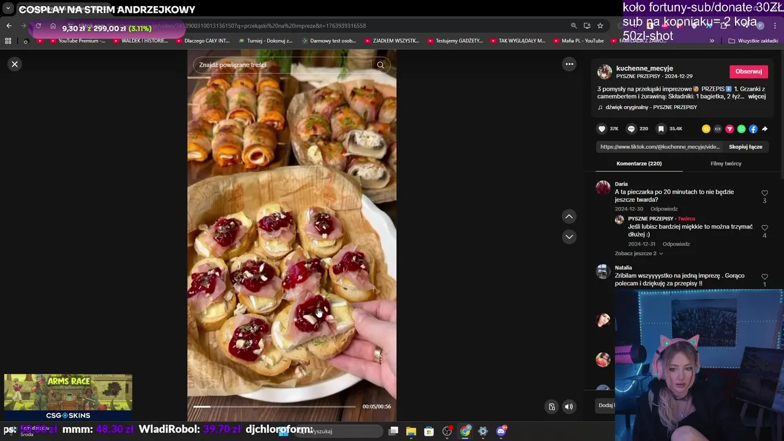Toggle video mute speaker icon
The height and width of the screenshot is (441, 784).
pyautogui.click(x=569, y=407)
